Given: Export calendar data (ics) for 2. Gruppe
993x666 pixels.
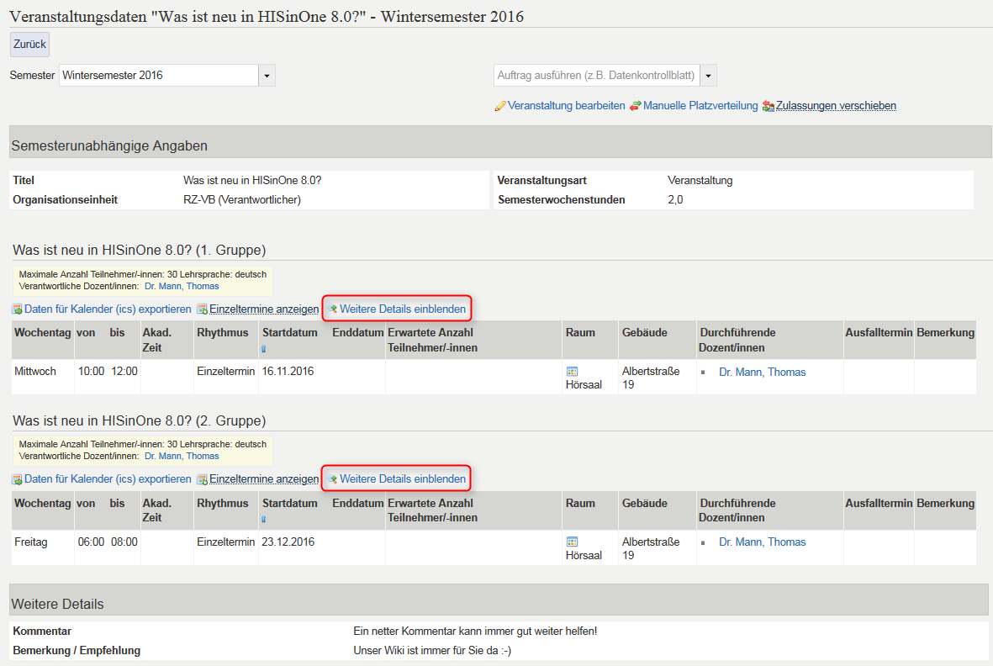Looking at the screenshot, I should coord(108,479).
